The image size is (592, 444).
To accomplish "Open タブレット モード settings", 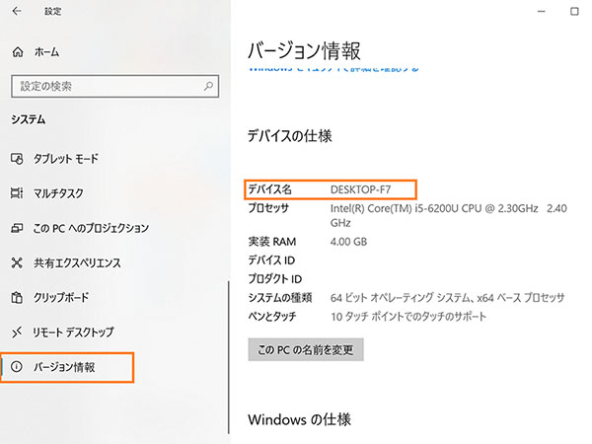I will [66, 159].
